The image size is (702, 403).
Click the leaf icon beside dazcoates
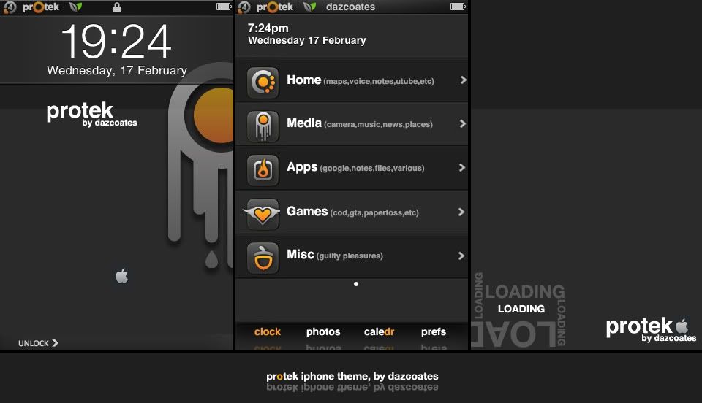pos(310,7)
